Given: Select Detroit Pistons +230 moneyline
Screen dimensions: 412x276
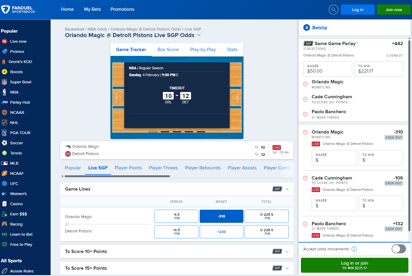Looking at the screenshot, I should pyautogui.click(x=222, y=232).
